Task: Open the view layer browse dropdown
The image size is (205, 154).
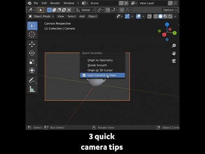Action: (x=134, y=3)
